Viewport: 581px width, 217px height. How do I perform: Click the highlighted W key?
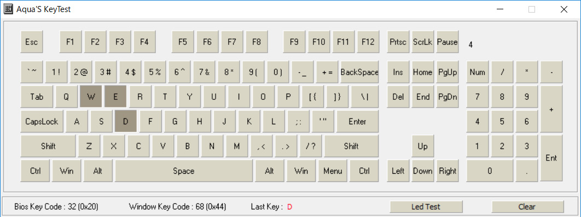(91, 97)
